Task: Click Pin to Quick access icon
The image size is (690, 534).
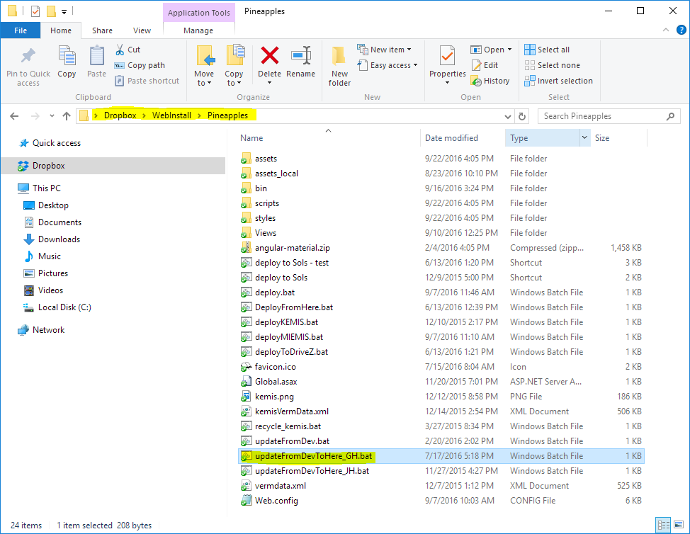Action: point(28,66)
